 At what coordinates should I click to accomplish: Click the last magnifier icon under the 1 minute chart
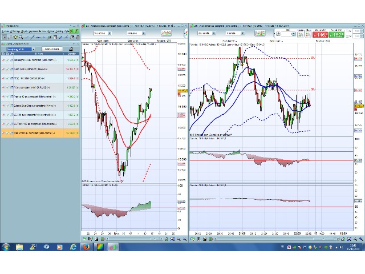361,239
